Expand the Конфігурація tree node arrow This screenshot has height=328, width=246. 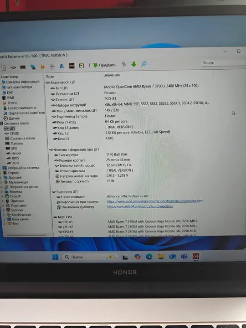pyautogui.click(x=4, y=215)
